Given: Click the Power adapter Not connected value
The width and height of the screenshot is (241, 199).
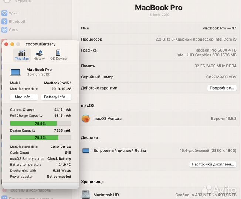Looking at the screenshot, I should click(x=59, y=177).
